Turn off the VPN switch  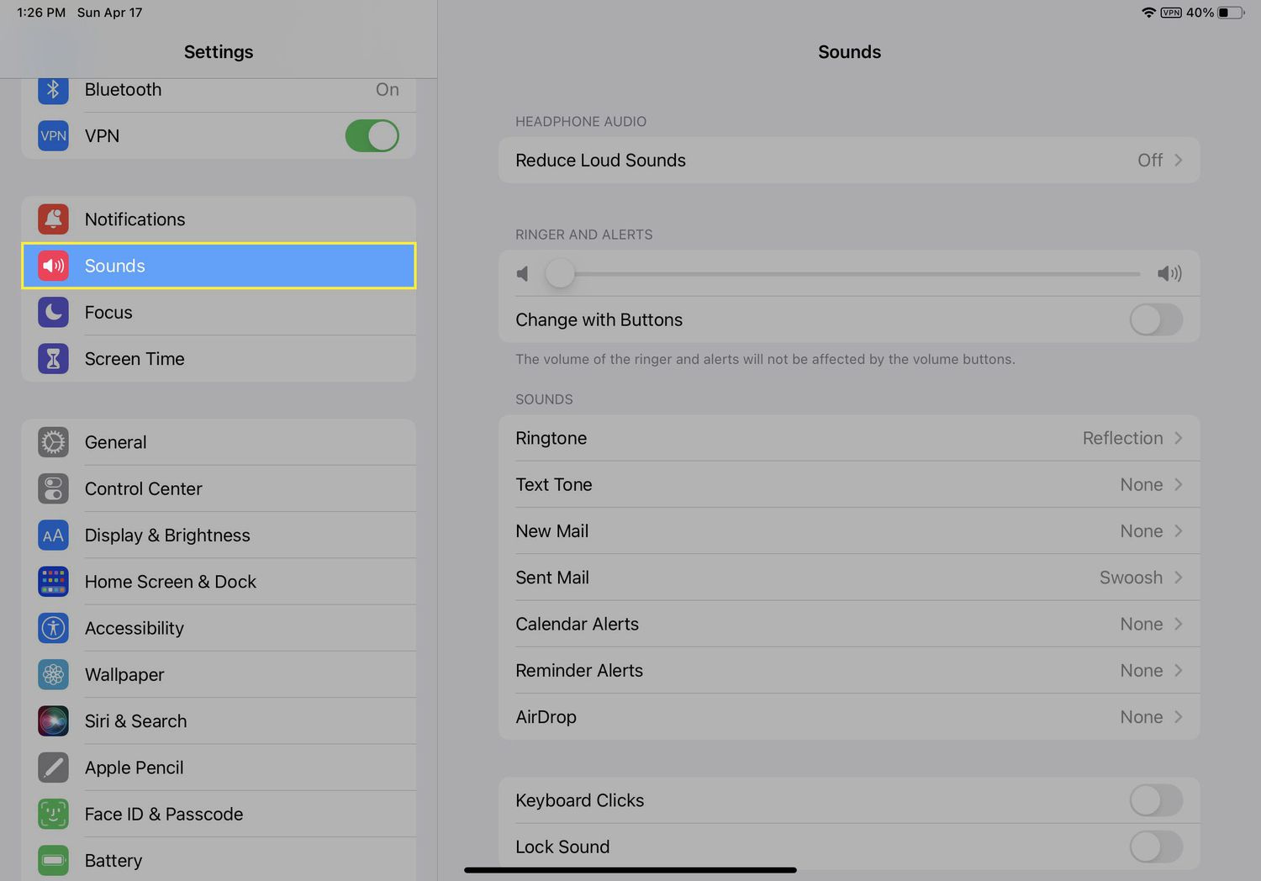coord(372,136)
